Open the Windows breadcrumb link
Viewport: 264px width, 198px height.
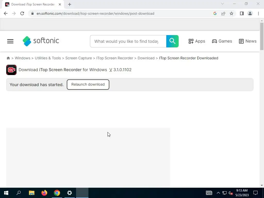(x=23, y=58)
